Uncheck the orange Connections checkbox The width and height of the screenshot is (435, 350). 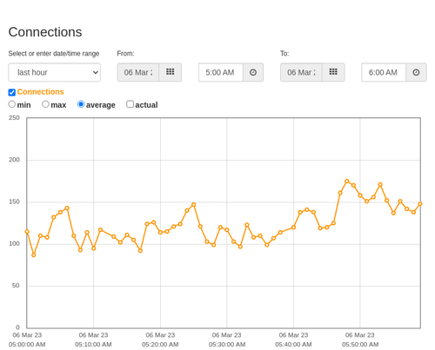(x=12, y=92)
